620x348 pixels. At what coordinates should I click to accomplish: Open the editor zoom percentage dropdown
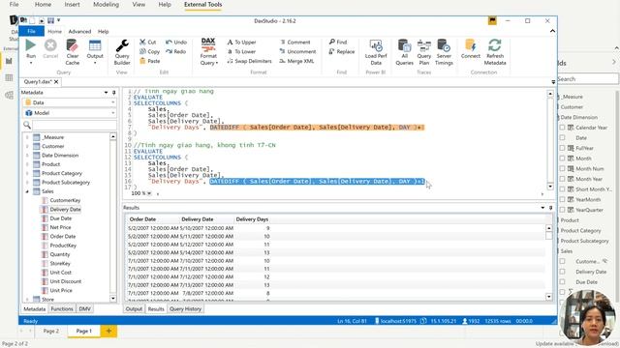[149, 193]
